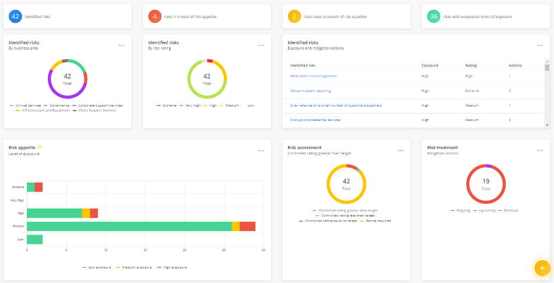This screenshot has width=554, height=283.
Task: Click the scroll down arrow in risks table
Action: point(547,125)
